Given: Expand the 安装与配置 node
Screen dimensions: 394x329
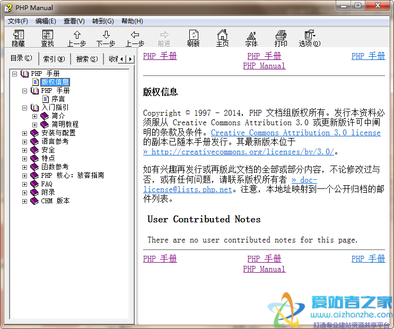Looking at the screenshot, I should click(24, 133).
